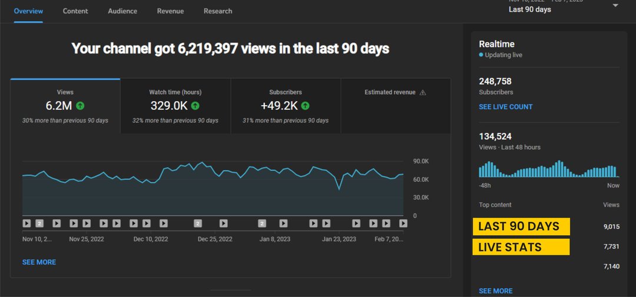Click the green up arrow beside +49.2K
Image resolution: width=636 pixels, height=297 pixels.
306,106
